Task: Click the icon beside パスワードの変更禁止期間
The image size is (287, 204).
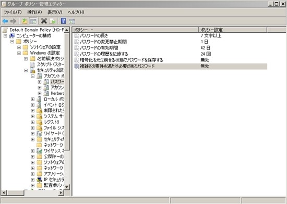Action: coord(77,42)
